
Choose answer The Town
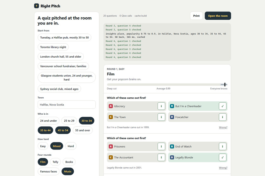[x=136, y=117]
